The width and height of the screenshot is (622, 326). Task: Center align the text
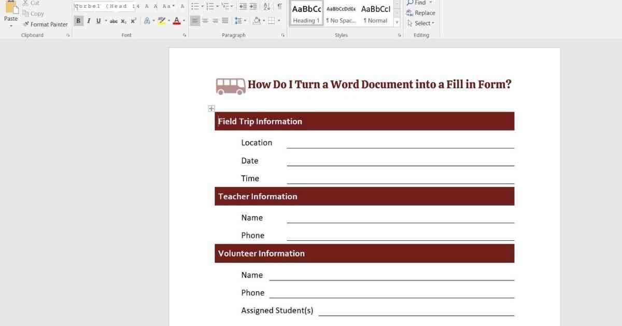(205, 21)
